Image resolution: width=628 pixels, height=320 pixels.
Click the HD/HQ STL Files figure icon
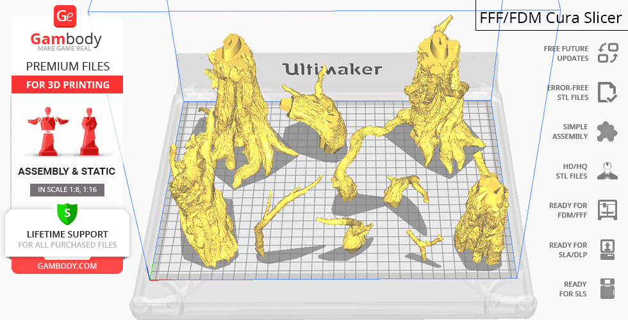pos(607,171)
